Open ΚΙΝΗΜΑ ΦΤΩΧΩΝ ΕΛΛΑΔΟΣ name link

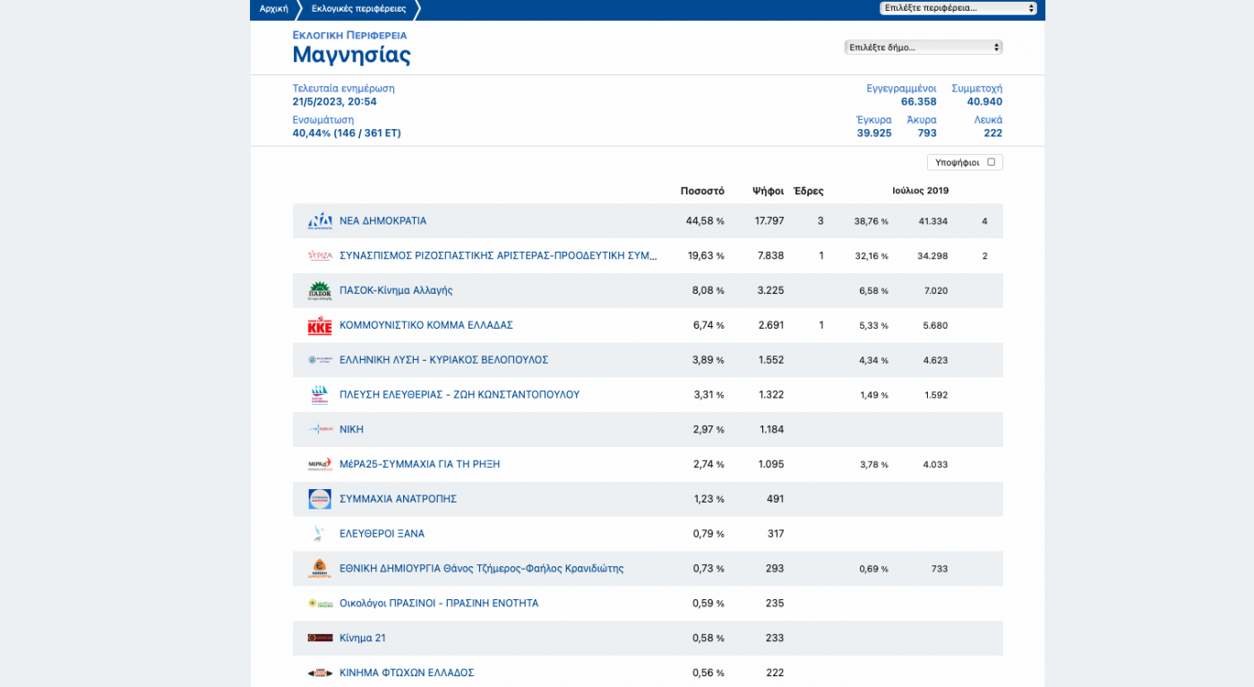(x=407, y=673)
